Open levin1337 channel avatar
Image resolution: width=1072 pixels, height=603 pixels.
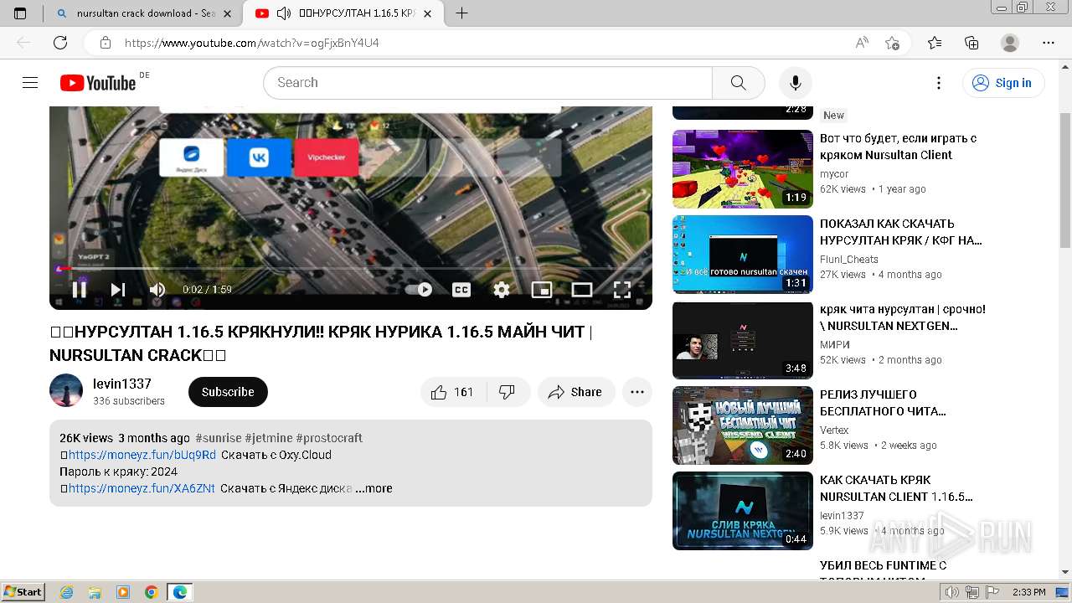pyautogui.click(x=66, y=391)
